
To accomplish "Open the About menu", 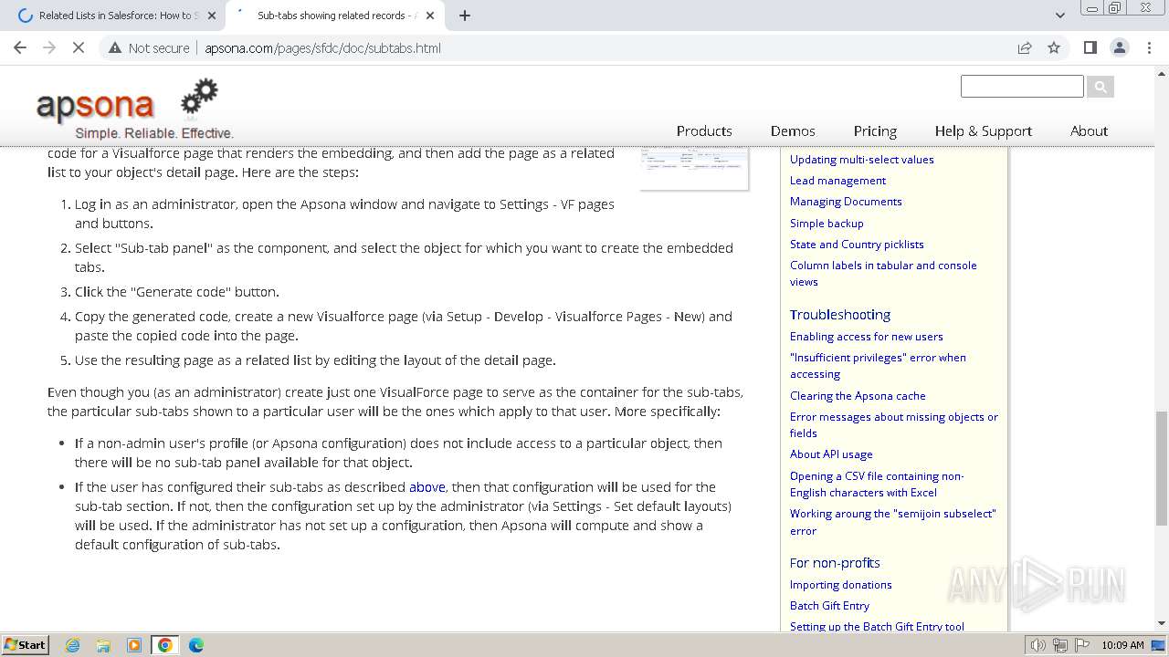I will click(x=1089, y=130).
